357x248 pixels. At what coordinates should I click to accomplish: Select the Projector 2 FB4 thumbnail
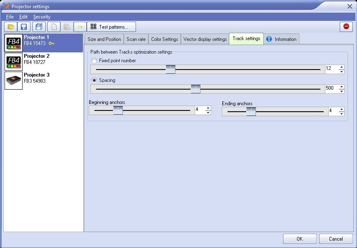click(13, 62)
